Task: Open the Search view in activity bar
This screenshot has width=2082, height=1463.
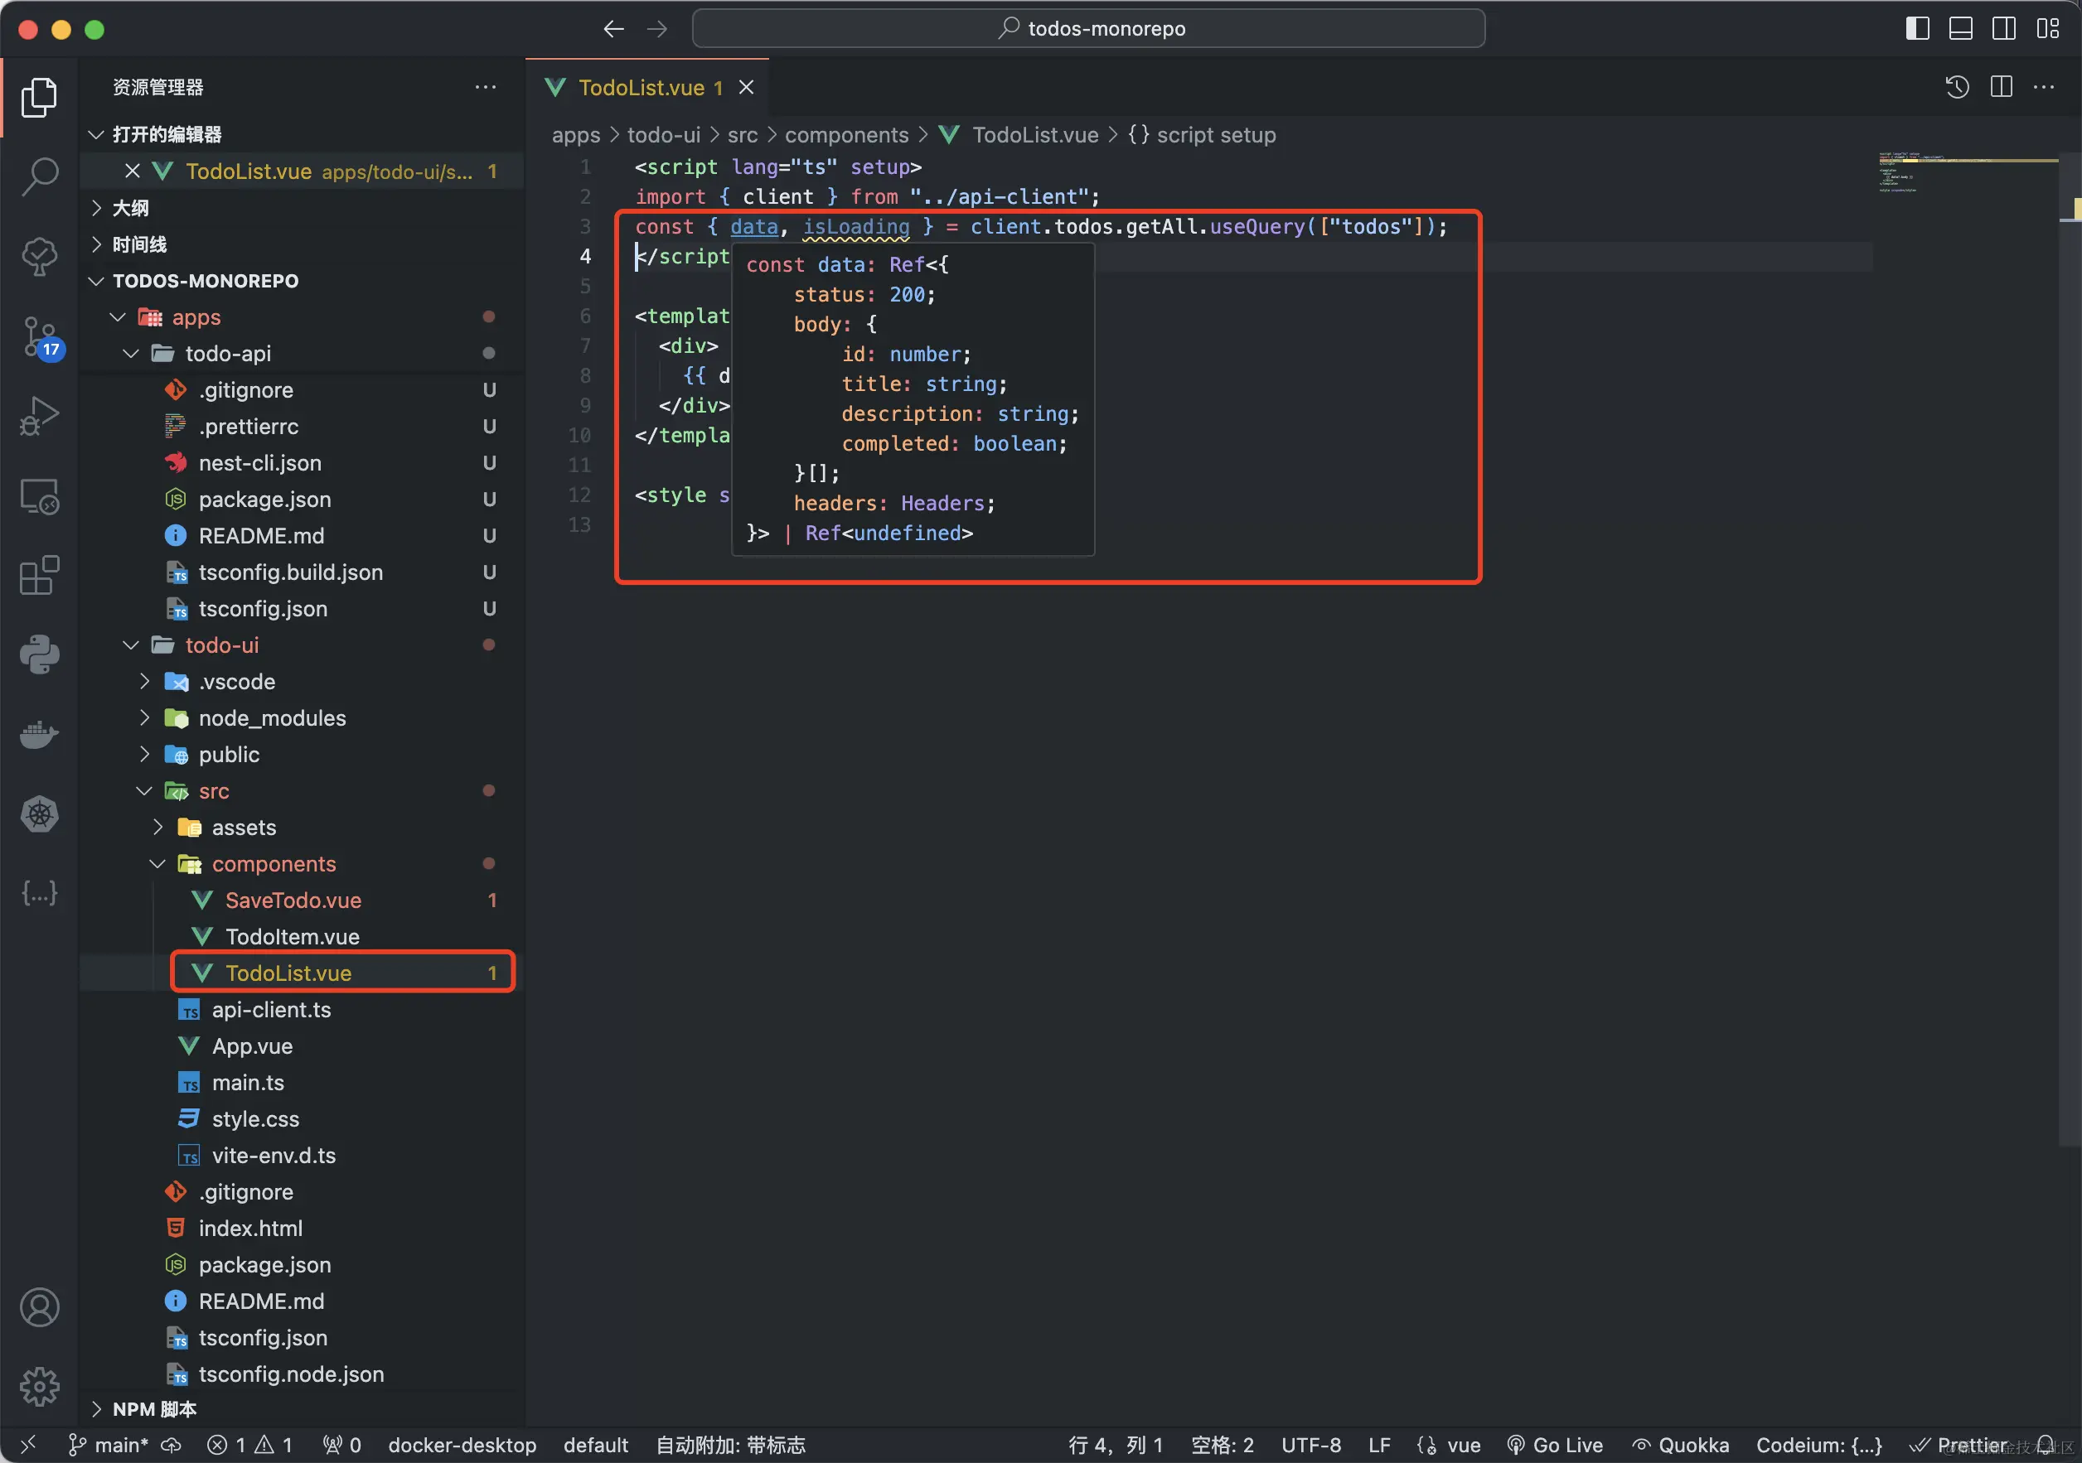Action: coord(39,176)
